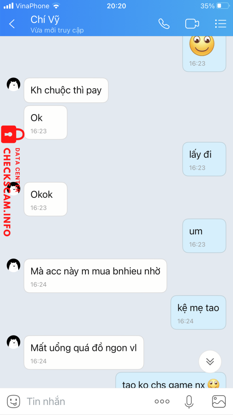Start a voice call with Chí Vỹ
Image resolution: width=233 pixels, height=415 pixels.
[x=164, y=24]
